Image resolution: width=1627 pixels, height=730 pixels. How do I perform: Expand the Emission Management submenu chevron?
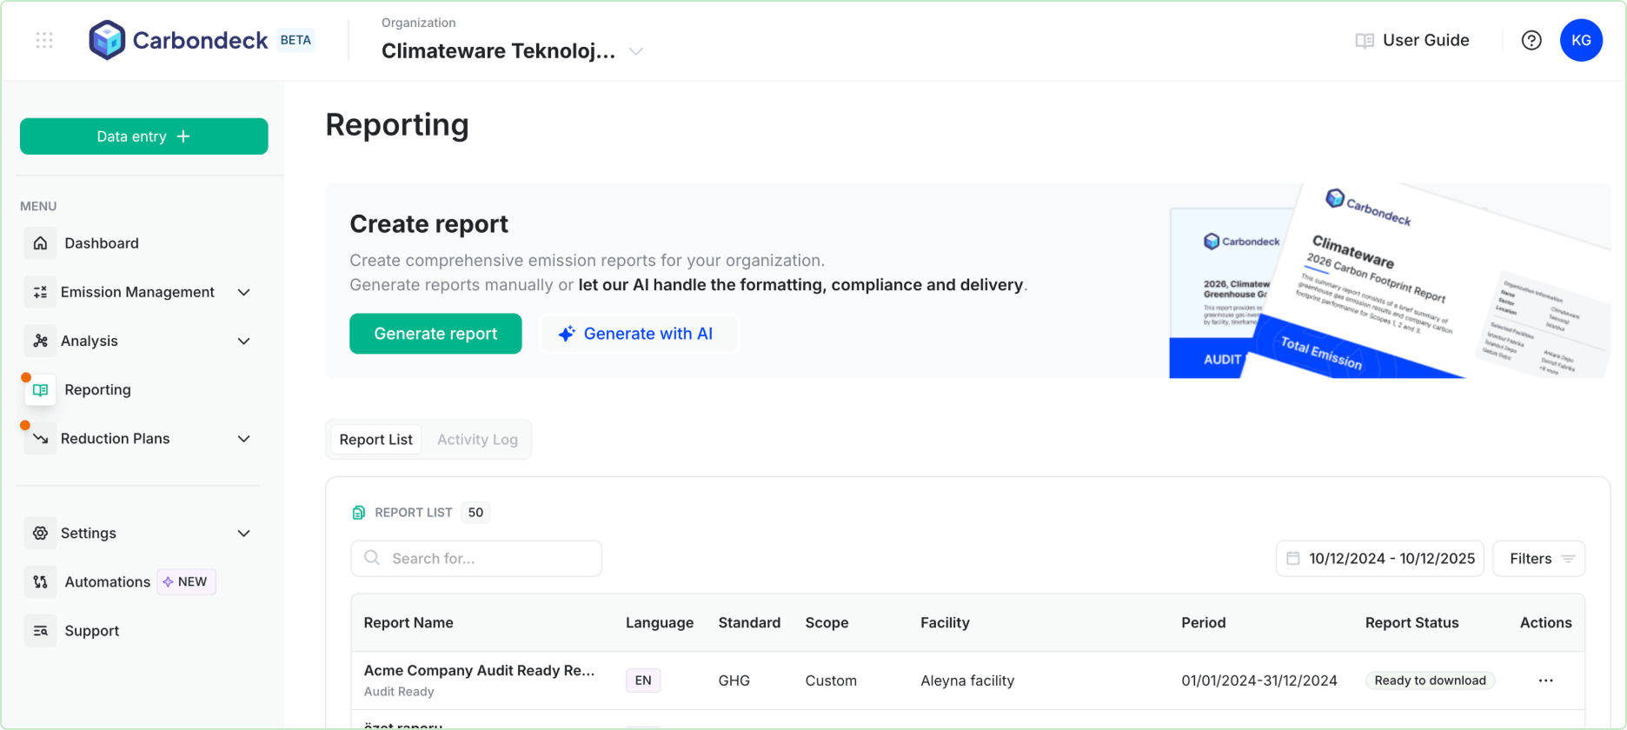(244, 292)
